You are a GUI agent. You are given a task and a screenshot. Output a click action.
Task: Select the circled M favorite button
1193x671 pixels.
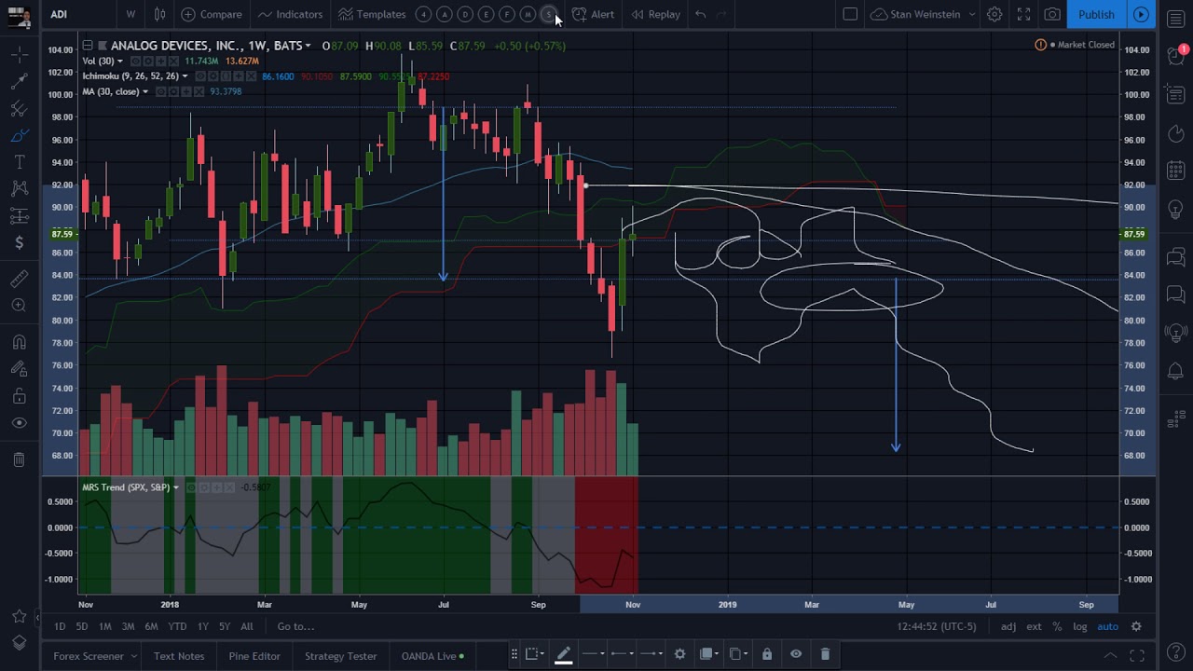[x=528, y=14]
